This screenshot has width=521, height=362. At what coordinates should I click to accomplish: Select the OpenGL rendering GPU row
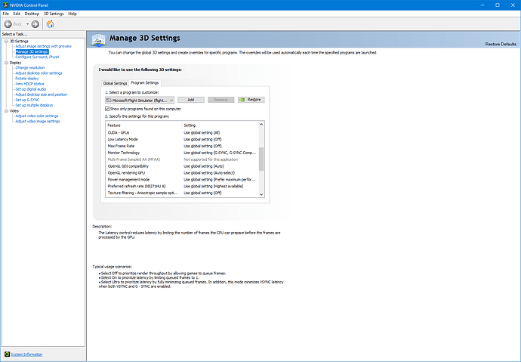(x=182, y=173)
